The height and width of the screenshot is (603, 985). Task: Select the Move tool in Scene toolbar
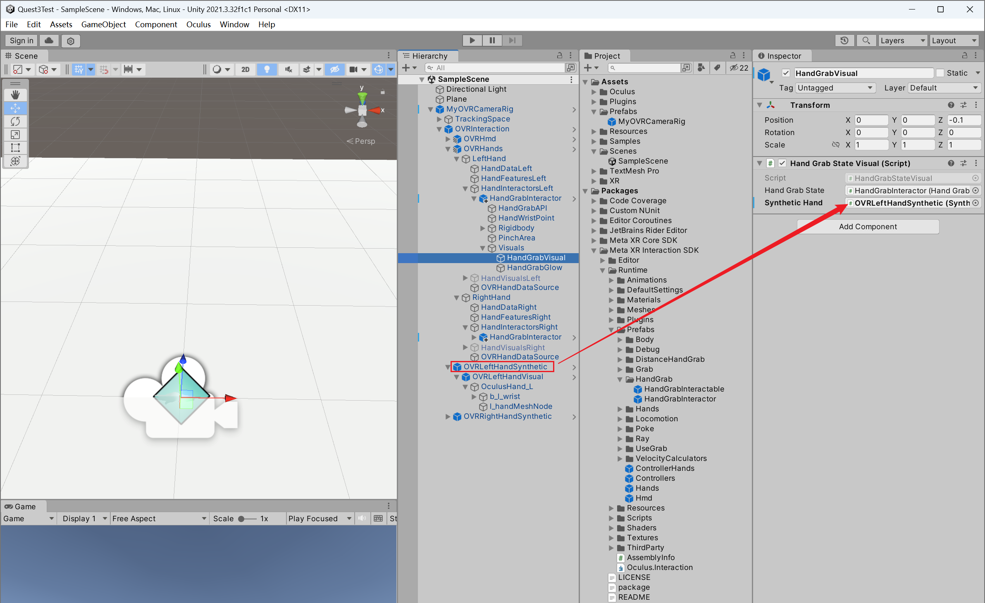point(15,108)
